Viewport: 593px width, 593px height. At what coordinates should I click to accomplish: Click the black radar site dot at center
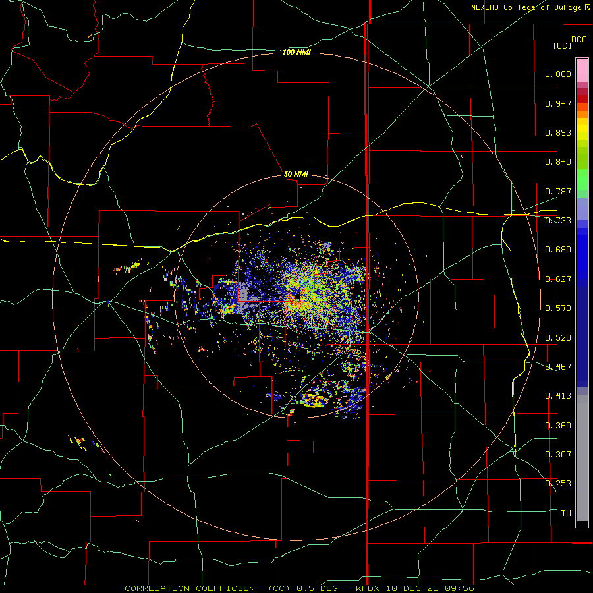click(298, 296)
